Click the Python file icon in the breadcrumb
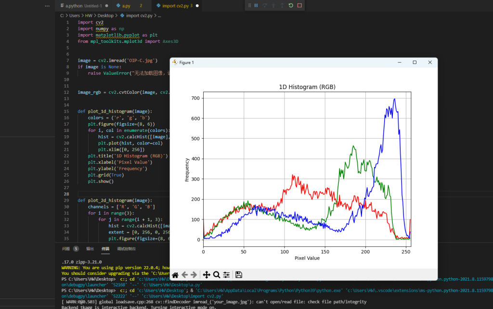This screenshot has height=309, width=493. 122,15
